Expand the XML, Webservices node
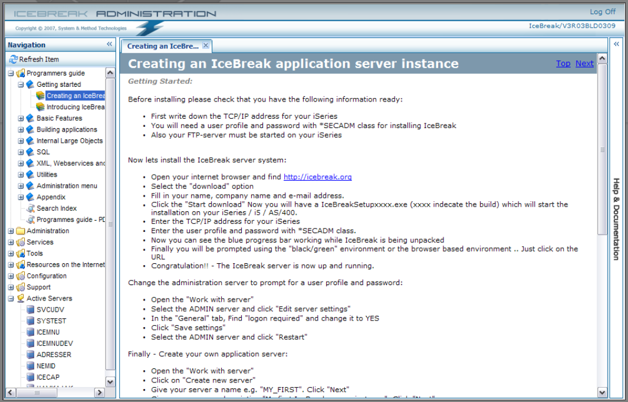 pos(21,163)
